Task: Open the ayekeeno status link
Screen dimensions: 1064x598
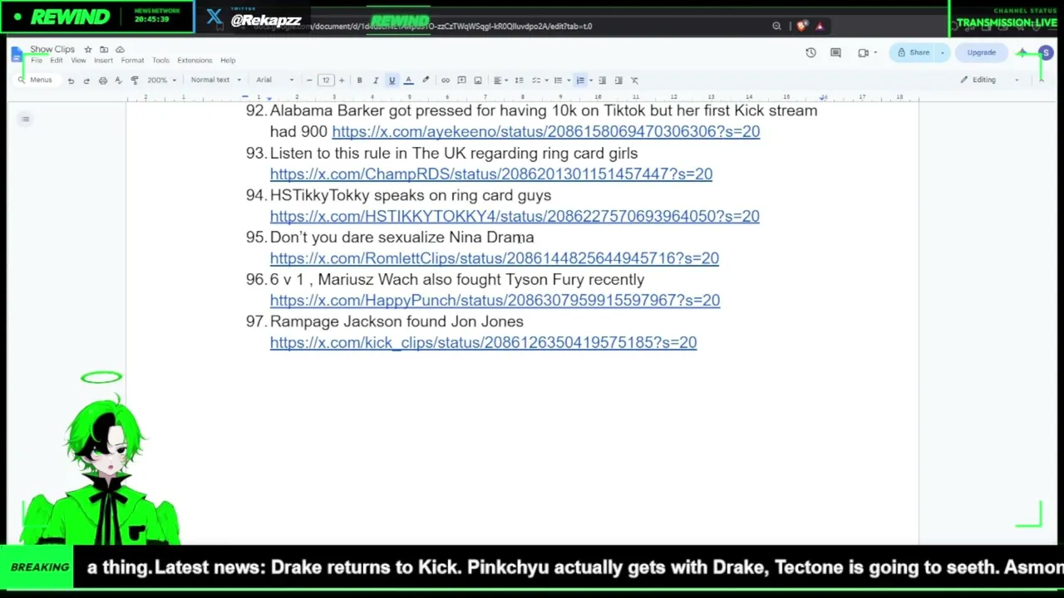Action: point(546,131)
